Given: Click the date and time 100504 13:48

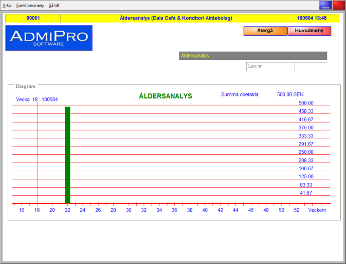Looking at the screenshot, I should coord(312,18).
